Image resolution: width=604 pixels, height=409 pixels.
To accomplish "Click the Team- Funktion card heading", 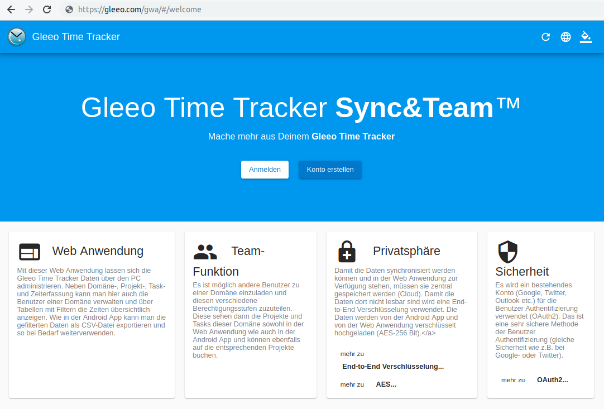I will click(x=229, y=261).
